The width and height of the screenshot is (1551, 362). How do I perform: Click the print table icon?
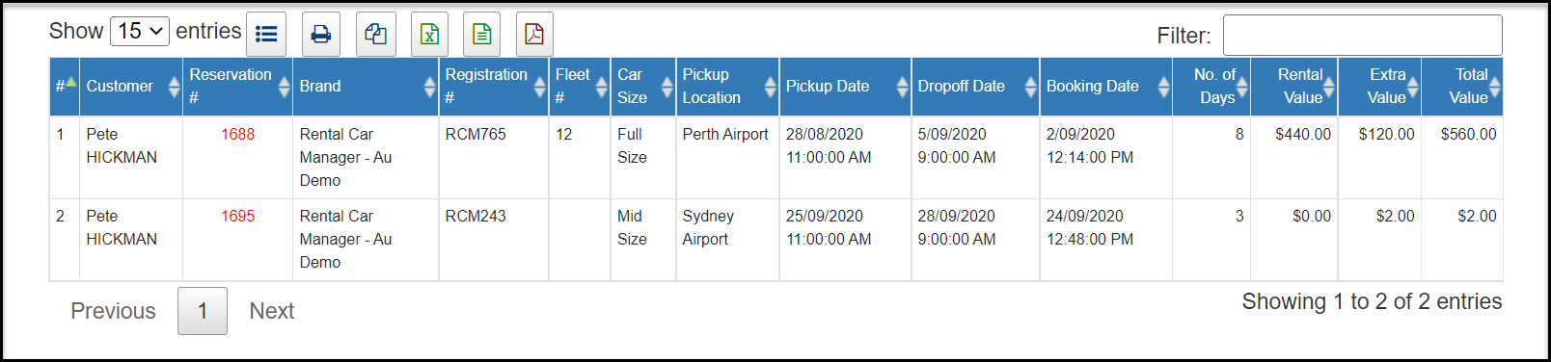[x=321, y=35]
